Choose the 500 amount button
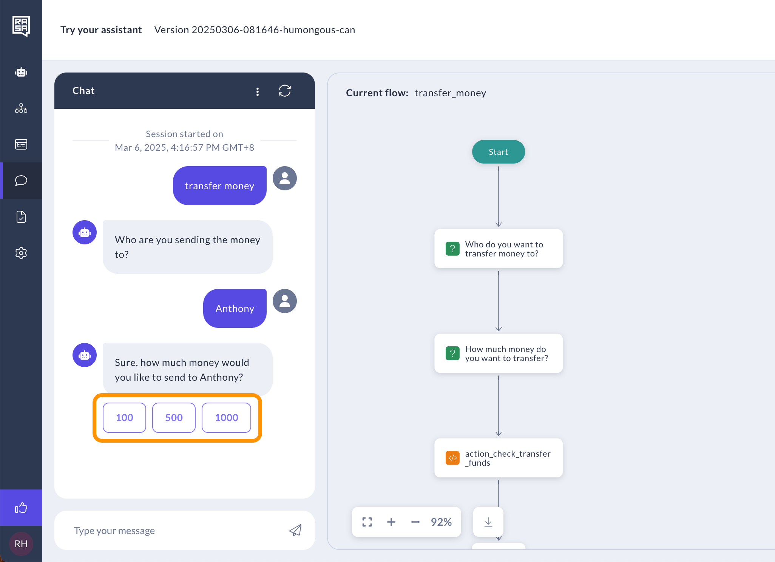Screen dimensions: 775x562 (174, 418)
